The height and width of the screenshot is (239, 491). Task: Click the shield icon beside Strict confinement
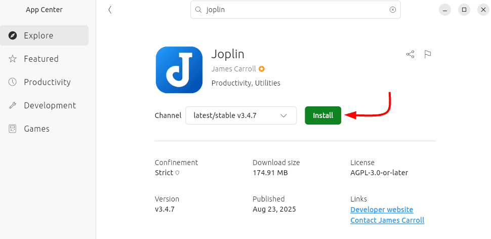point(177,173)
